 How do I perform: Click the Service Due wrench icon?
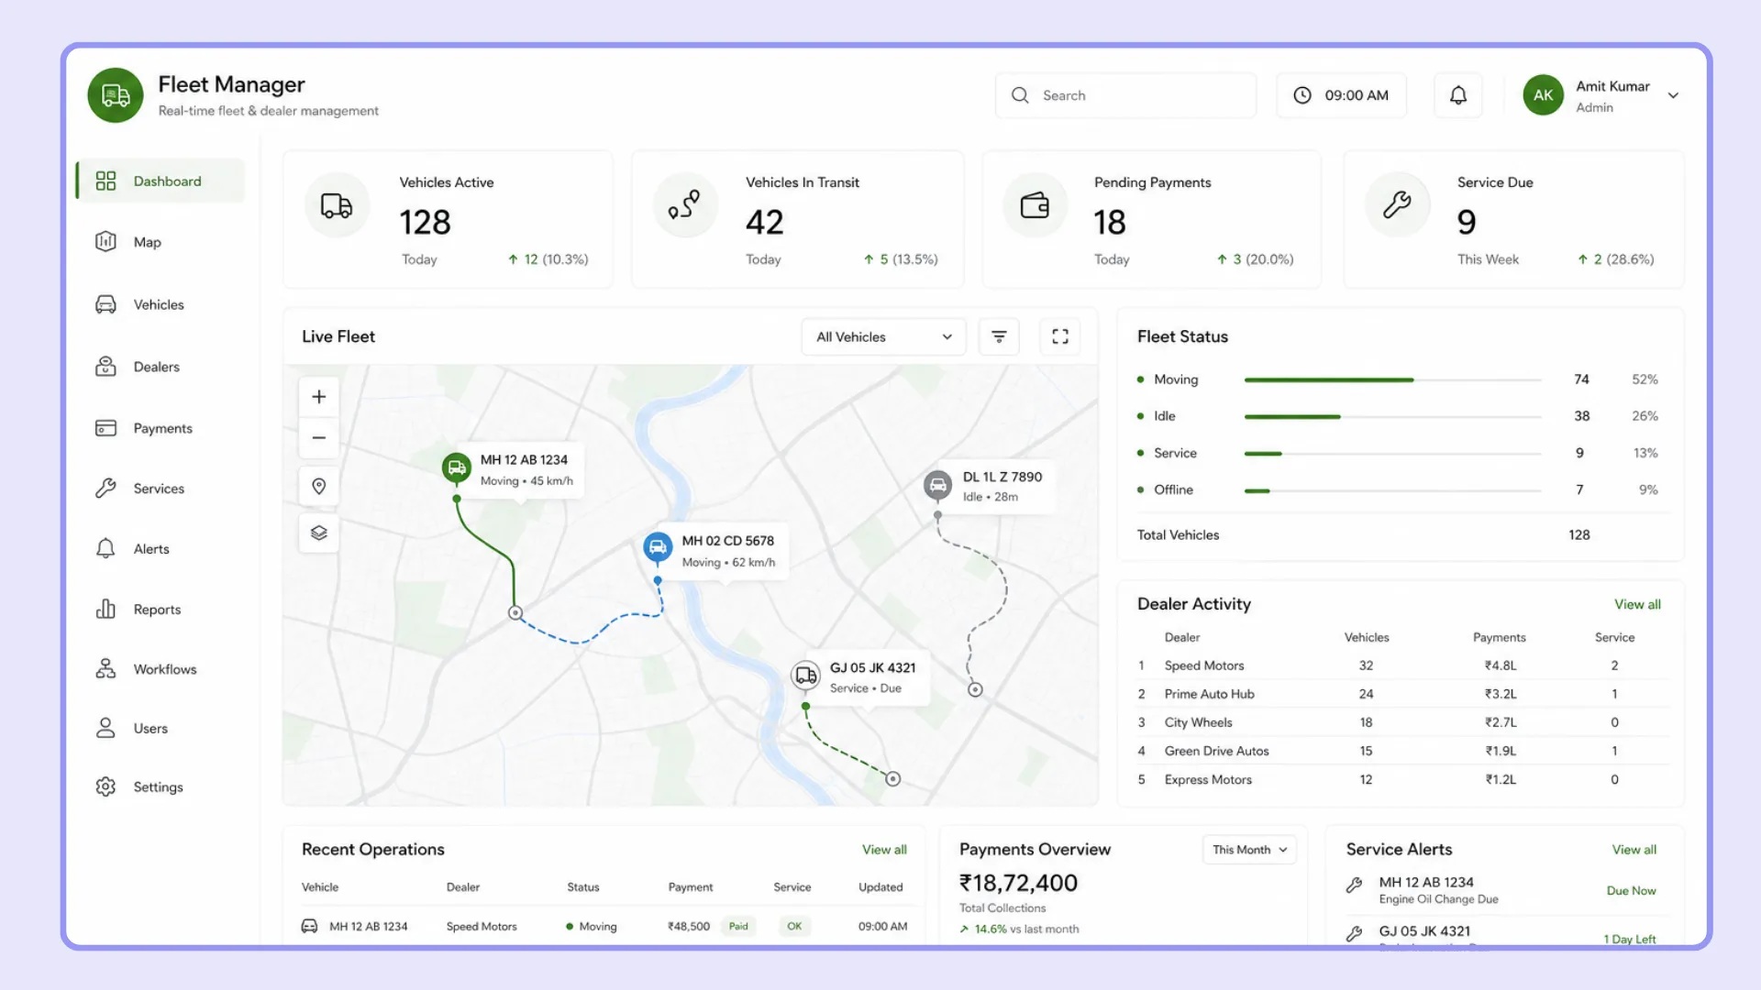(1397, 205)
